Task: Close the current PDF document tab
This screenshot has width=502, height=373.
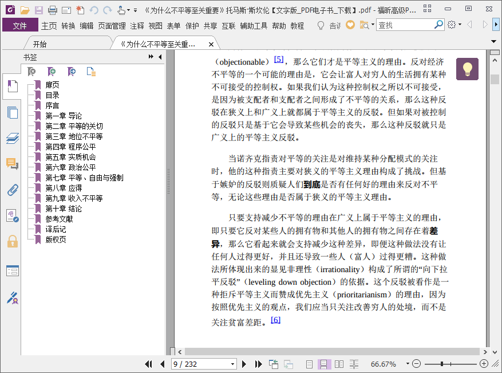Action: (x=211, y=44)
